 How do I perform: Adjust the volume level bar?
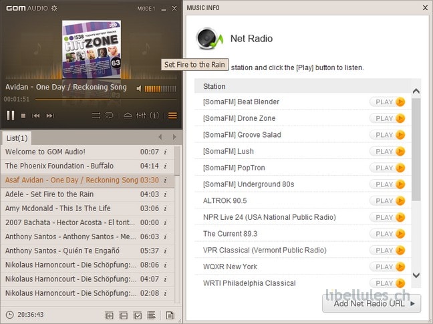(160, 89)
